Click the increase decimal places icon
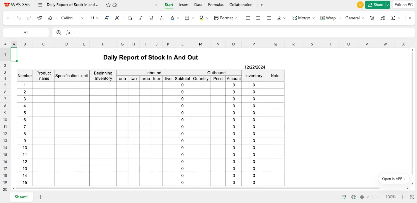 pyautogui.click(x=372, y=18)
